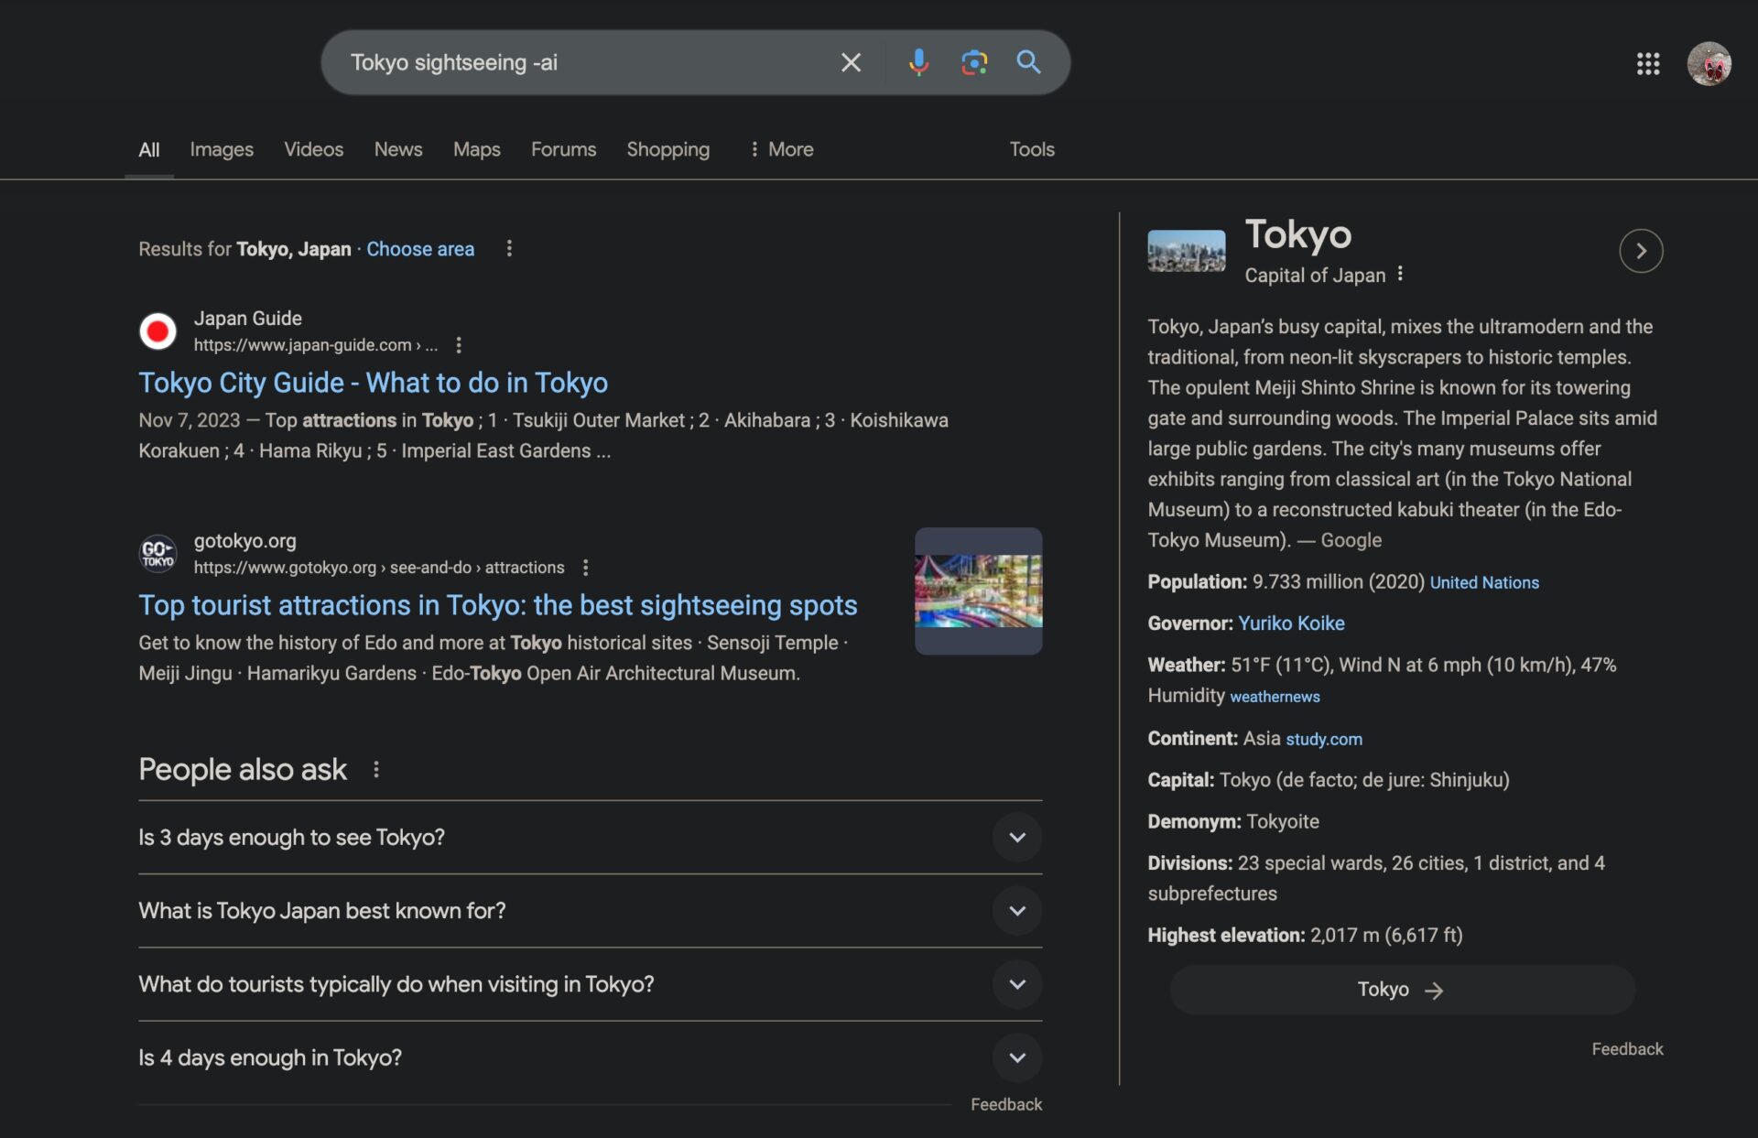Start voice search with the microphone icon
Image resolution: width=1758 pixels, height=1138 pixels.
(918, 62)
